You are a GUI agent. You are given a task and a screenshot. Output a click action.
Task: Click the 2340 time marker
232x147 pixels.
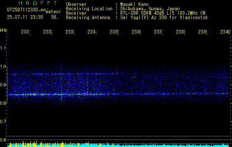point(225,32)
